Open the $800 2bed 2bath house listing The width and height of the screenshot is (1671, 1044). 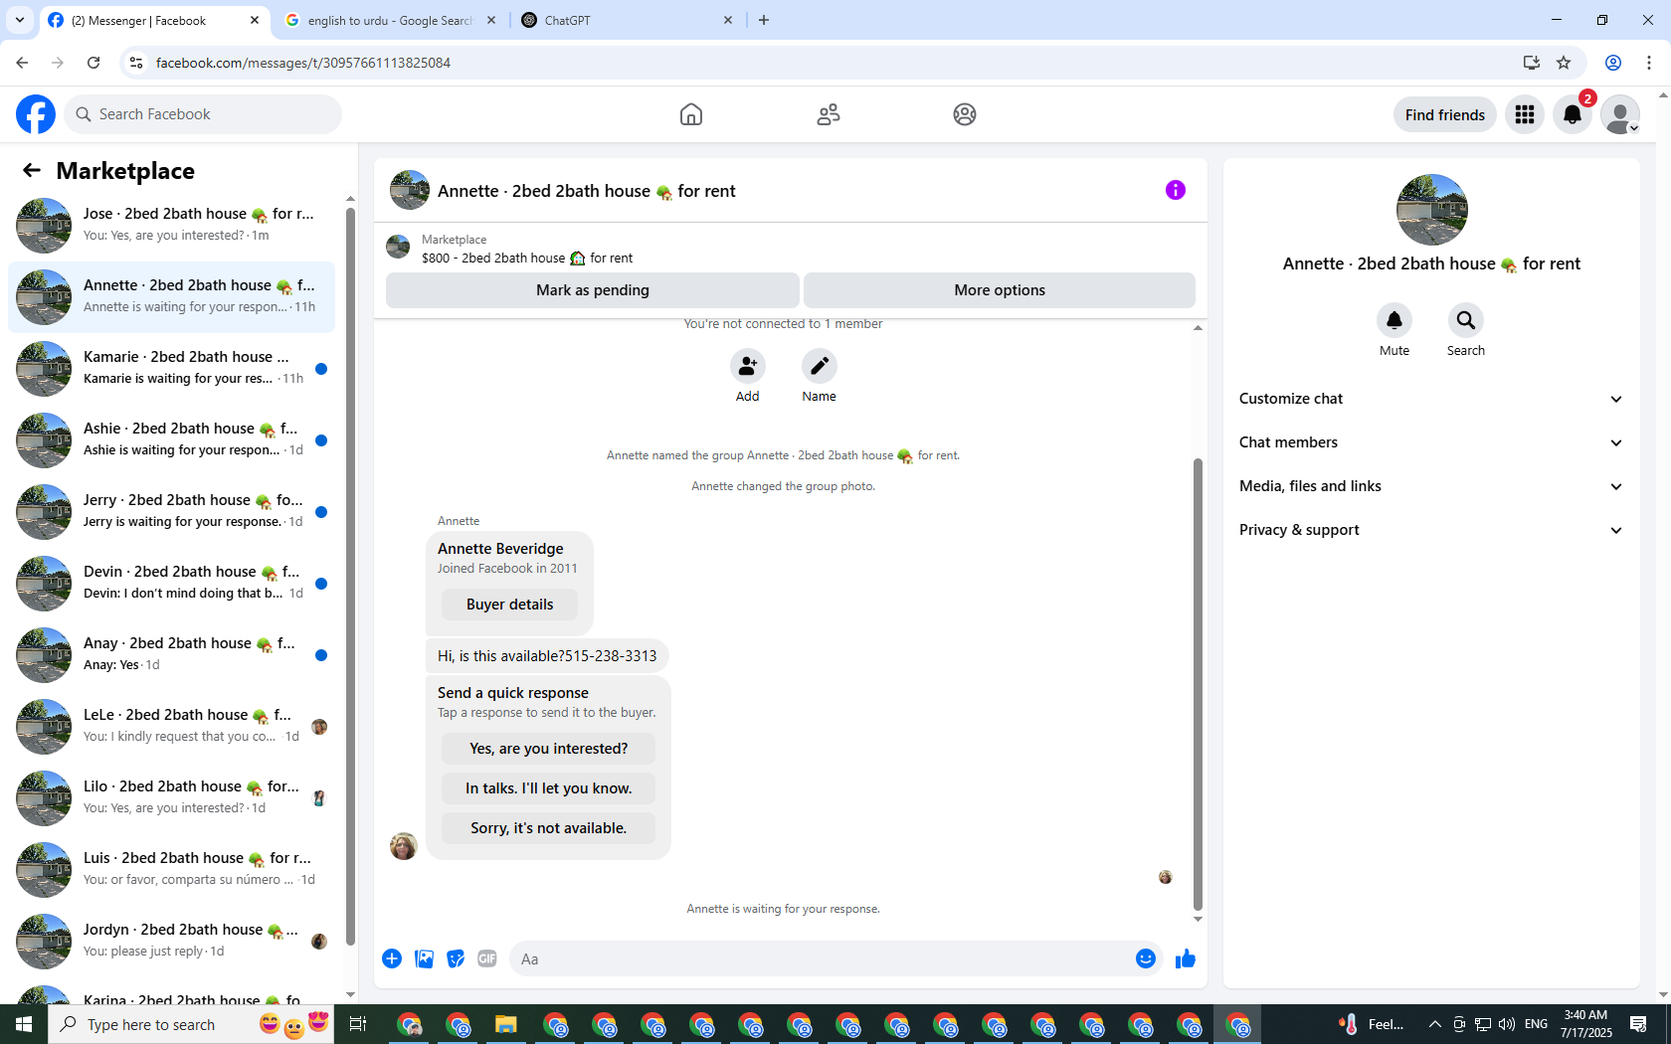coord(526,259)
